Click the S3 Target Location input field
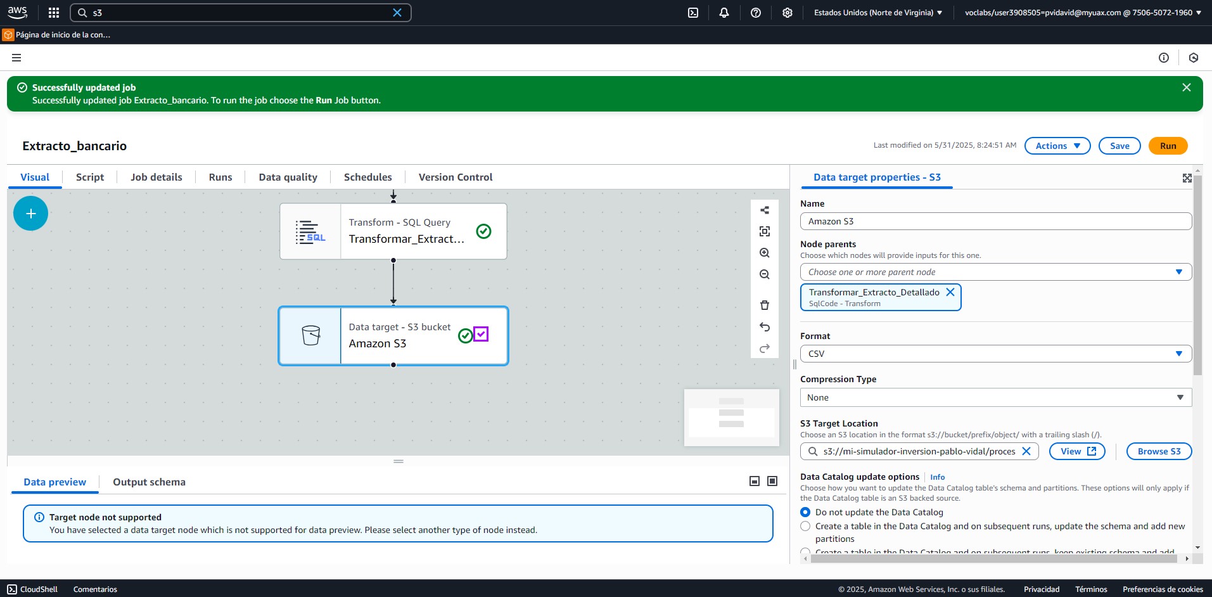The height and width of the screenshot is (597, 1212). coord(919,451)
